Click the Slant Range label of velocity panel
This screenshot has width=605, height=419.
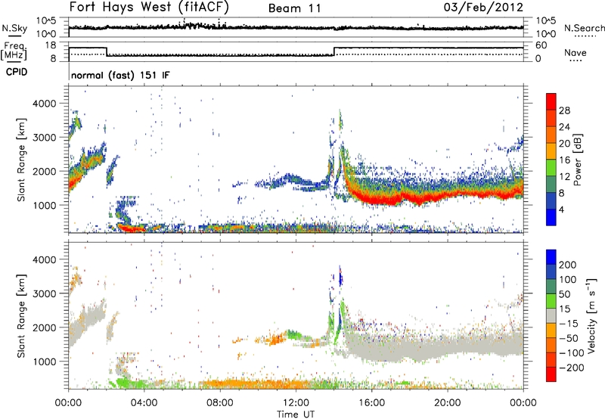(21, 316)
